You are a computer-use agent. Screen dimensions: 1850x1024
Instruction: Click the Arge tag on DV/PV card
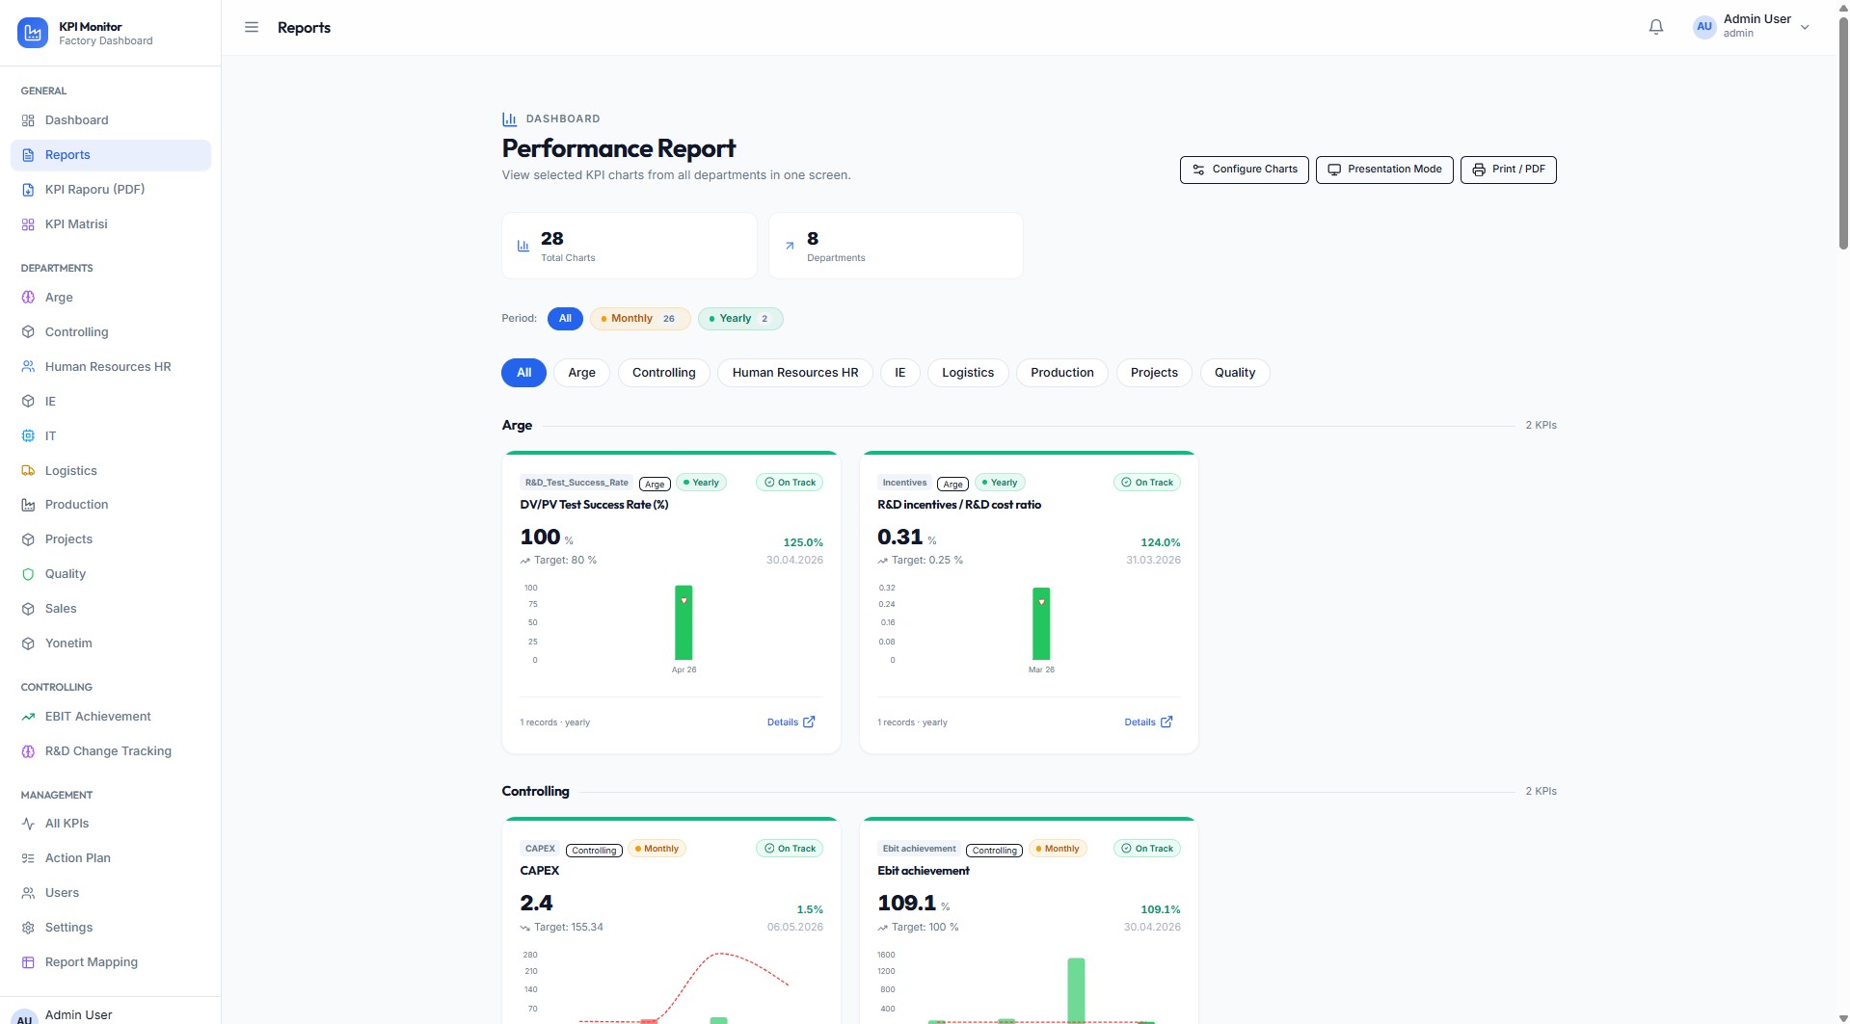[x=655, y=484]
